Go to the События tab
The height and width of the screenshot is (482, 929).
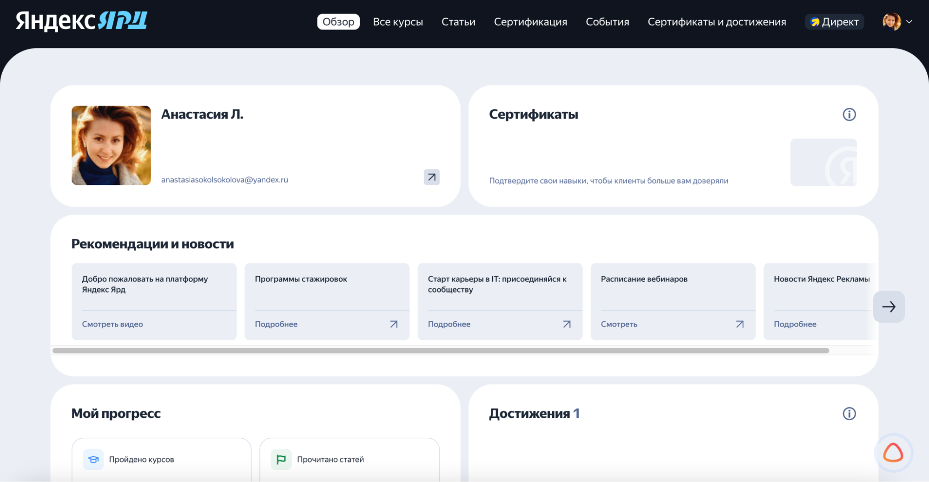607,22
